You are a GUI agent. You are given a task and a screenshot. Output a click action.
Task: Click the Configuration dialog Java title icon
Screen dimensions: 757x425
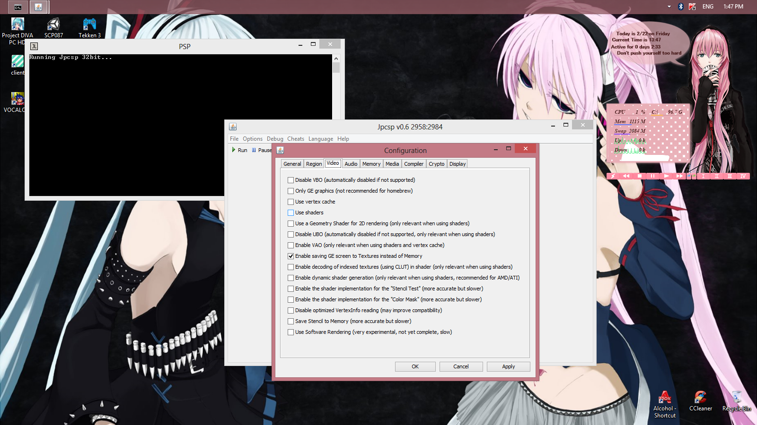pyautogui.click(x=280, y=150)
